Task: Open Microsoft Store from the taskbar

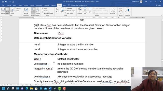Action: pos(36,88)
